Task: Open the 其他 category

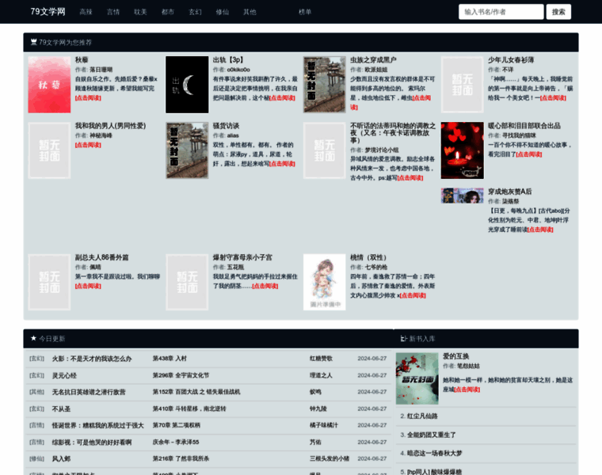Action: coord(250,12)
